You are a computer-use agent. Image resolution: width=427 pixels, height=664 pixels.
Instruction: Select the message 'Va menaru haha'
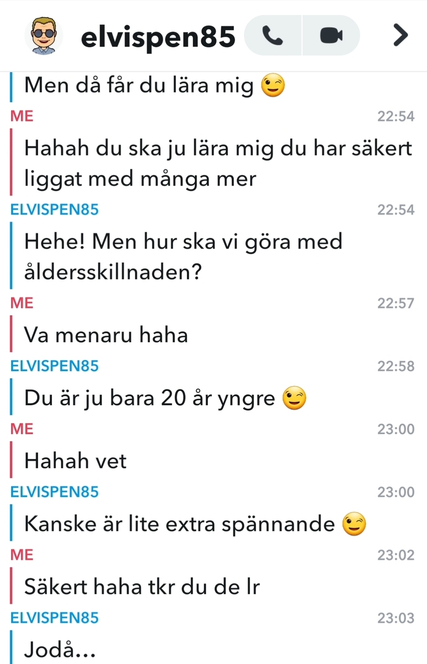point(106,335)
